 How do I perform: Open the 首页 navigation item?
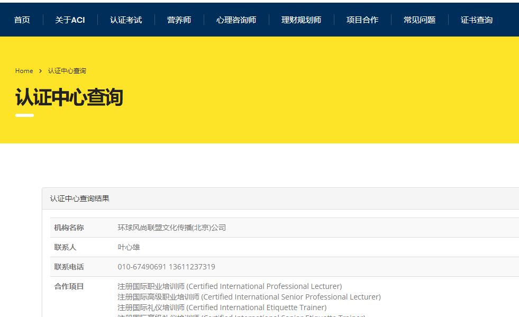22,20
